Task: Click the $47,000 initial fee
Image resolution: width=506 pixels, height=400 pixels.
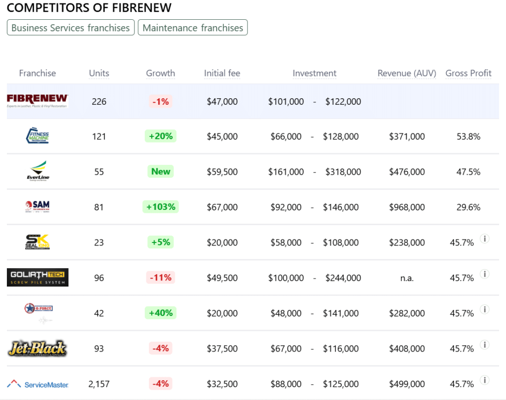Action: click(222, 102)
